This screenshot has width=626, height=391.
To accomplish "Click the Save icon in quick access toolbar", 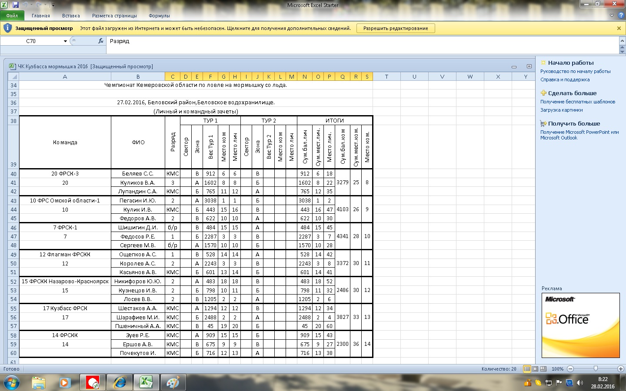I will pyautogui.click(x=16, y=5).
